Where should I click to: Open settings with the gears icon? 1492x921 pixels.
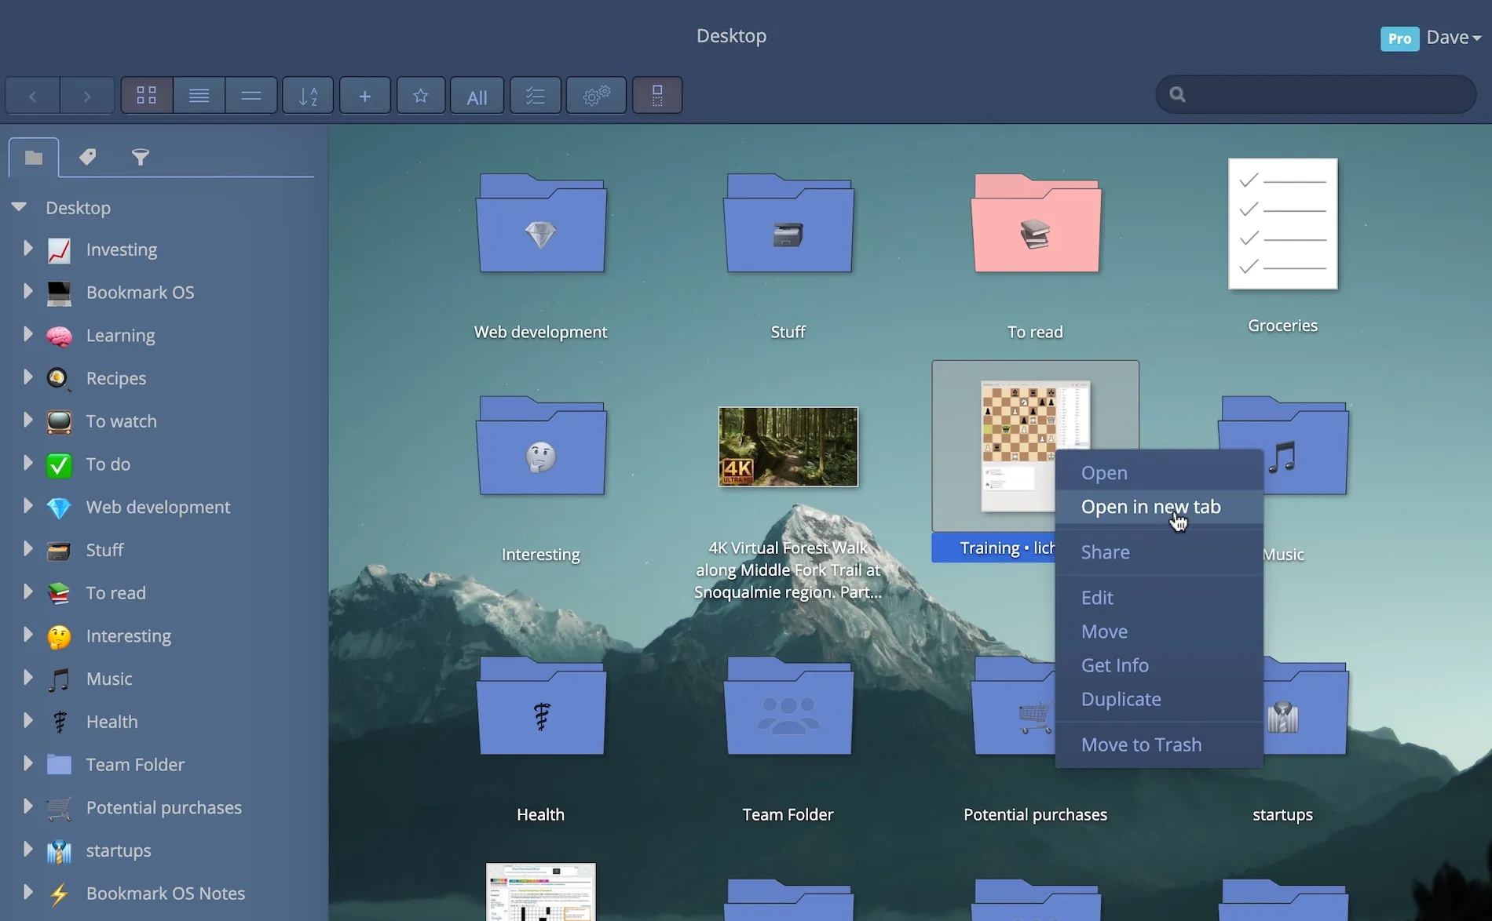point(595,95)
